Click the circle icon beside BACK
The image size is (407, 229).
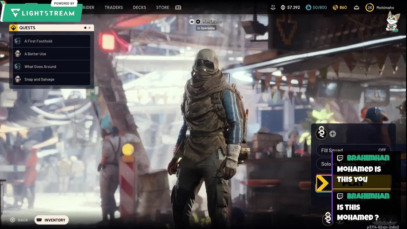pos(13,220)
